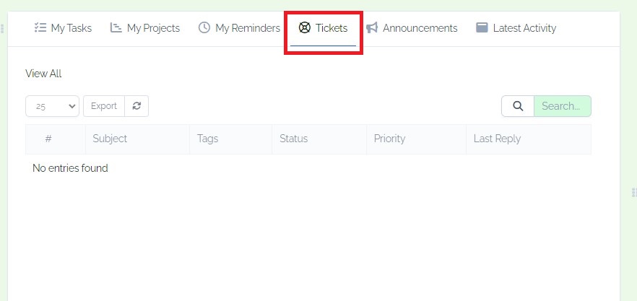
Task: Click the Announcements megaphone icon
Action: click(x=372, y=27)
